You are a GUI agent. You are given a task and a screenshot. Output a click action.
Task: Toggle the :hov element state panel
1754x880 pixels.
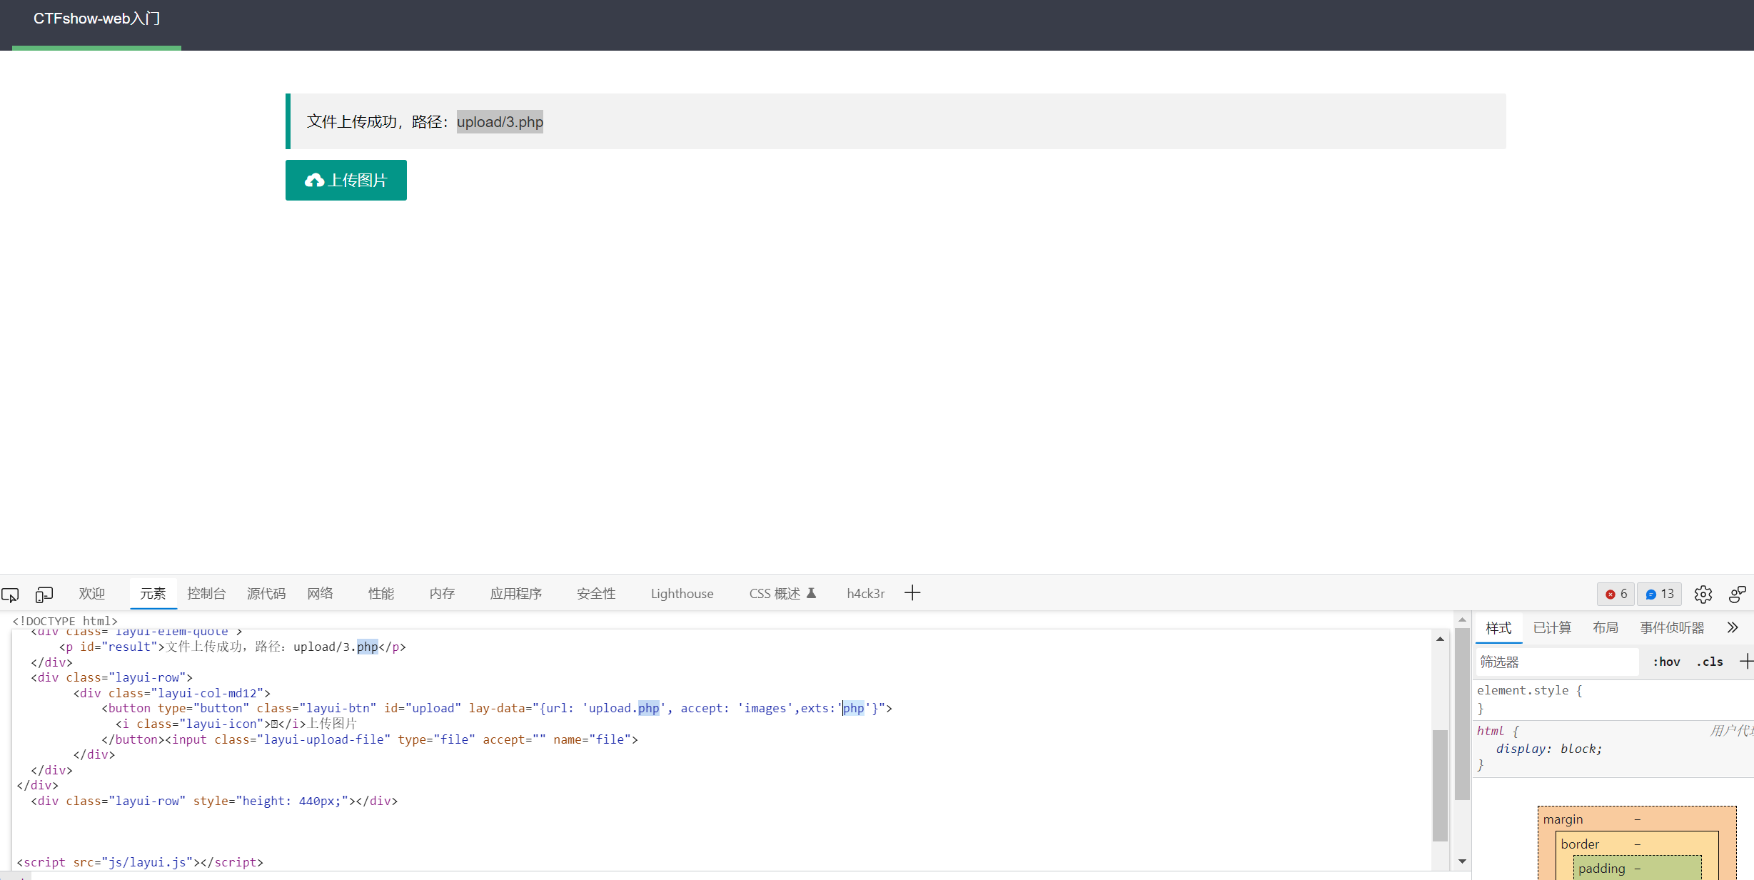(1666, 662)
